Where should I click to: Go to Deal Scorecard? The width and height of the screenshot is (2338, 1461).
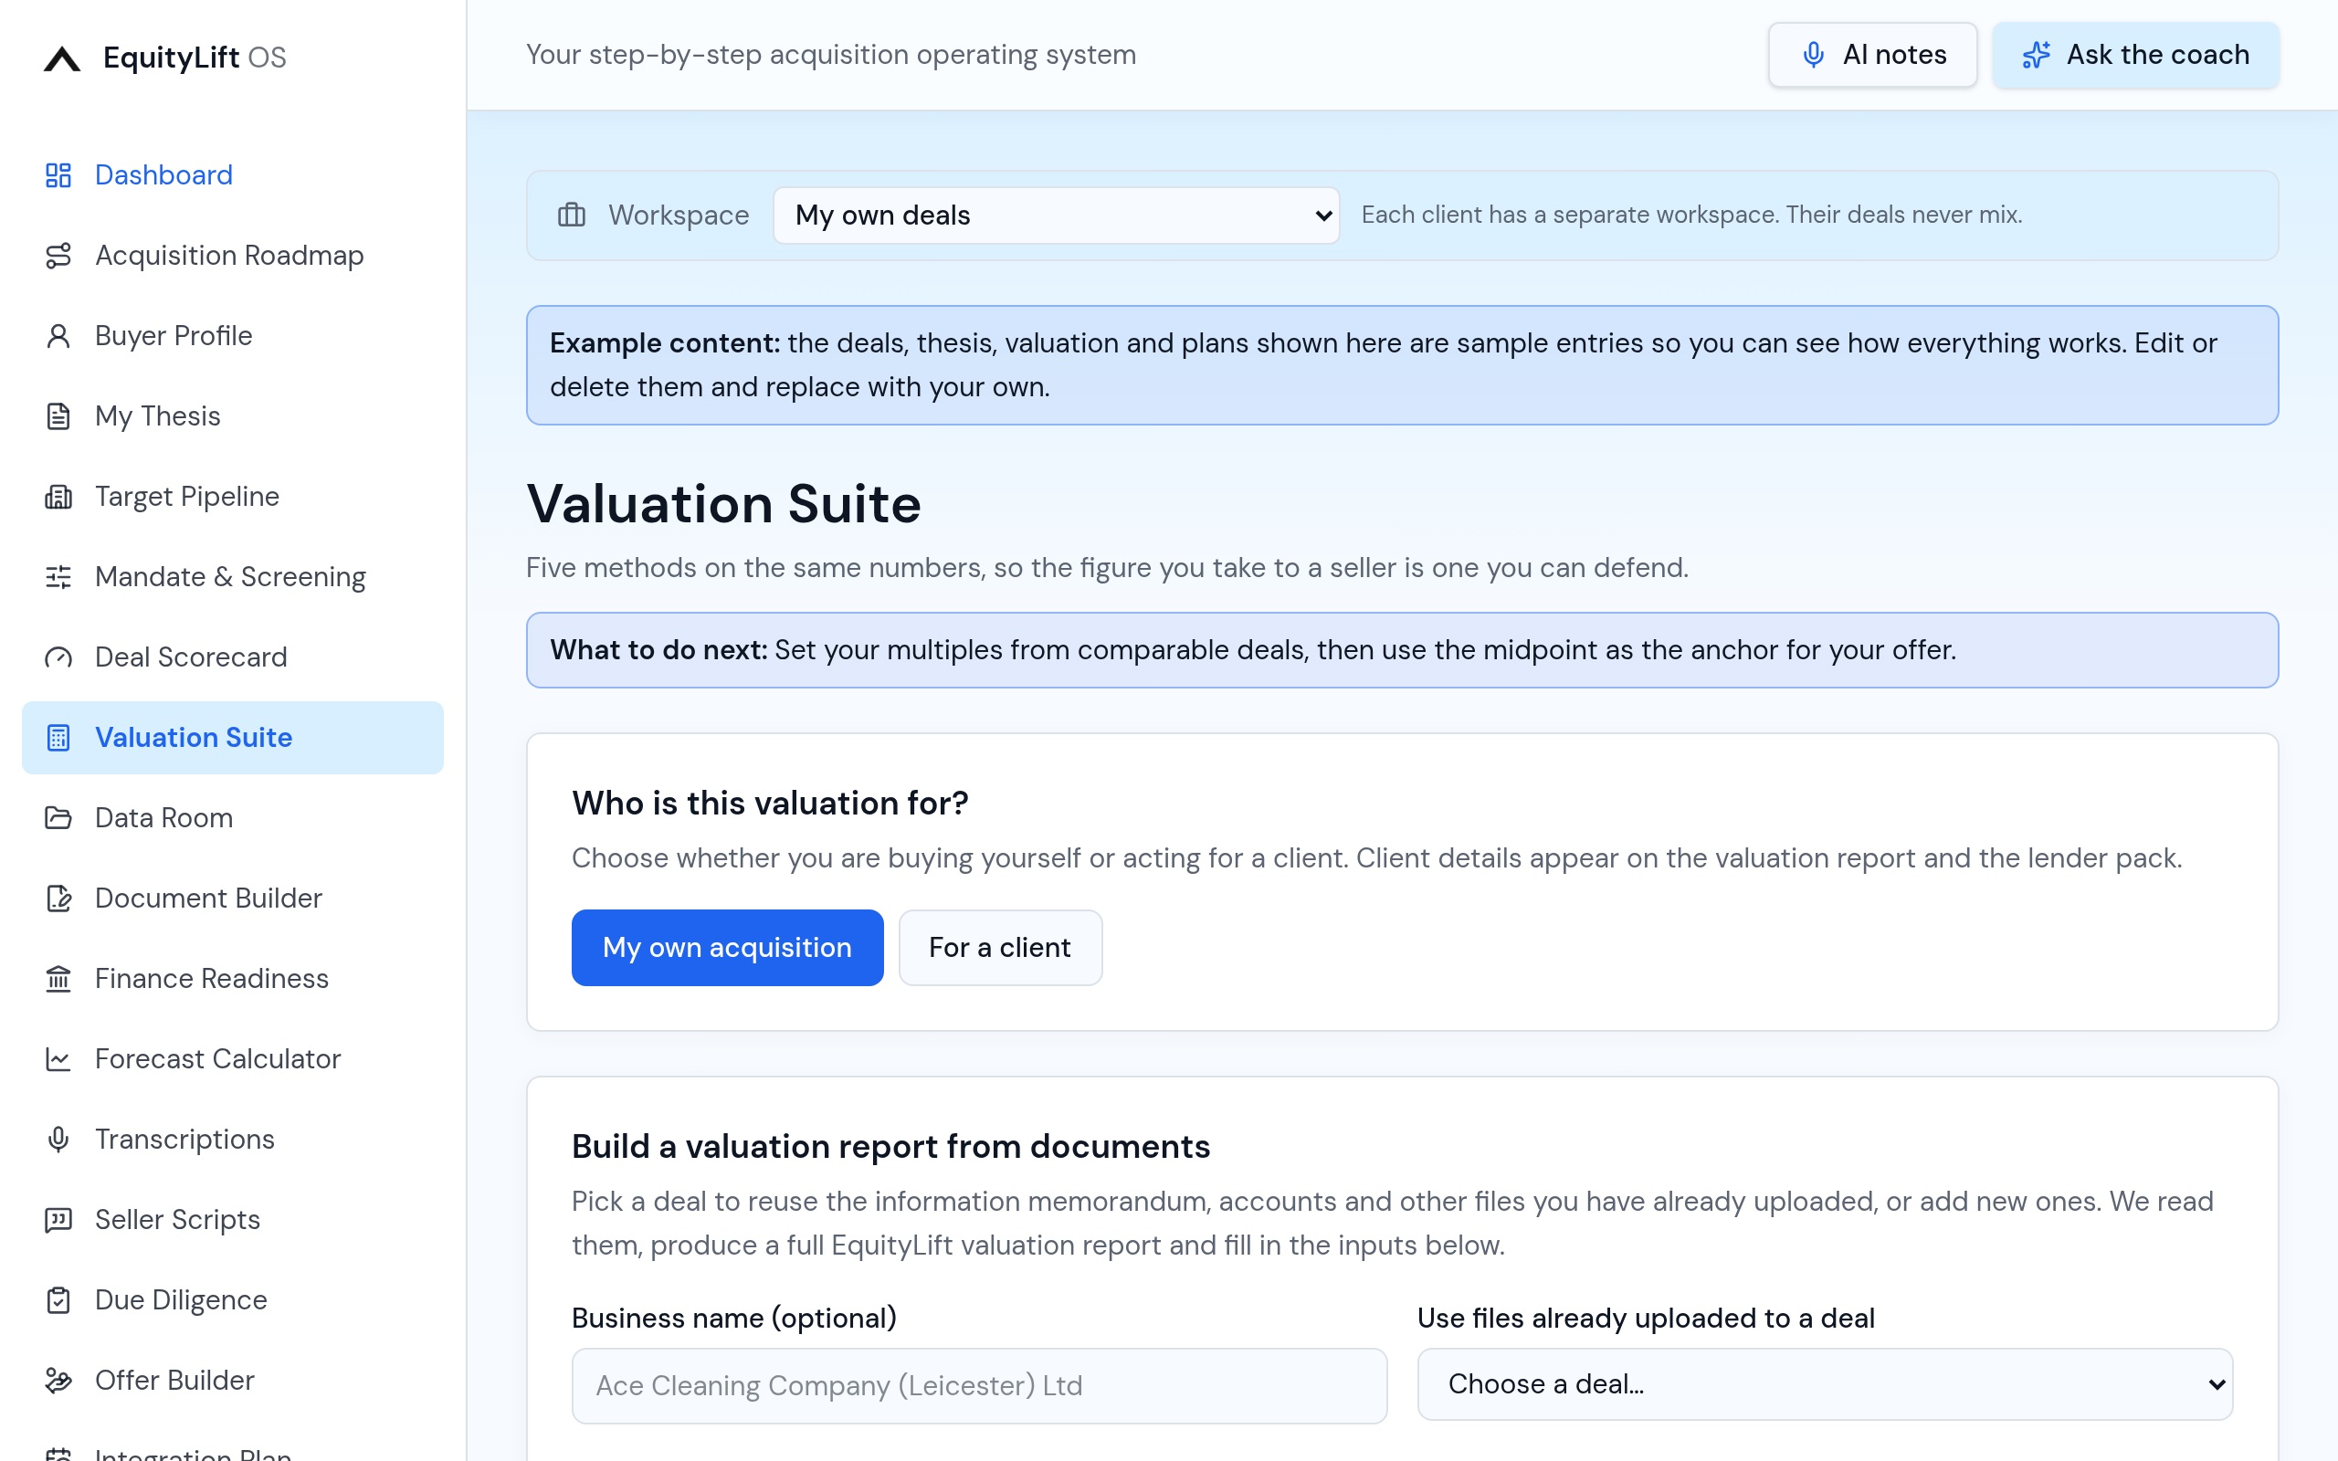[x=232, y=657]
